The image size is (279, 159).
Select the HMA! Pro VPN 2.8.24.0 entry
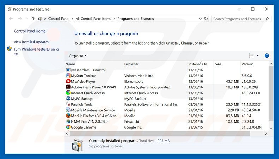pyautogui.click(x=89, y=122)
